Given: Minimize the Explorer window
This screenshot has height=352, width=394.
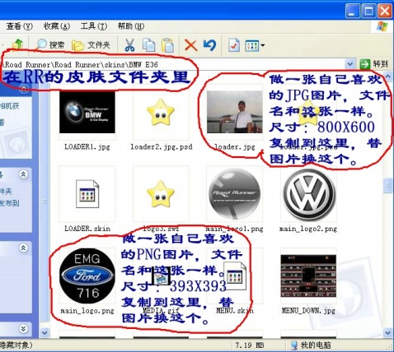Looking at the screenshot, I should 352,12.
